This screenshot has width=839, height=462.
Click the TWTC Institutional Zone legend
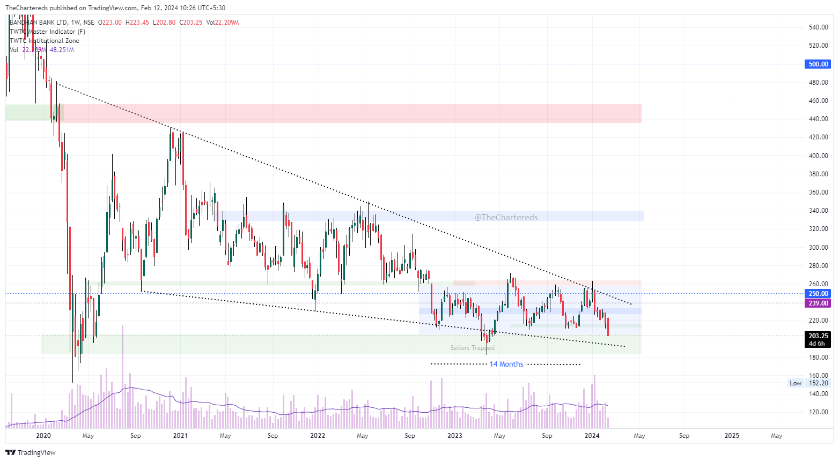pyautogui.click(x=45, y=41)
